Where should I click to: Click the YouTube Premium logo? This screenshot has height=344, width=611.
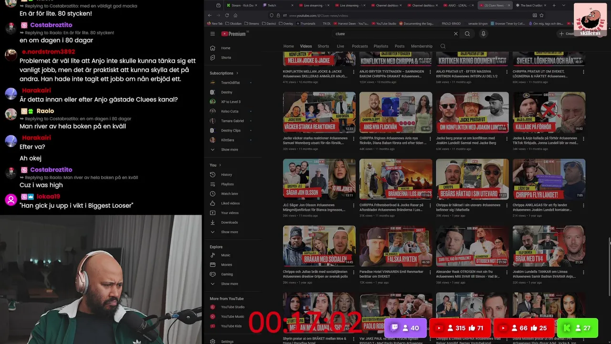pyautogui.click(x=234, y=34)
